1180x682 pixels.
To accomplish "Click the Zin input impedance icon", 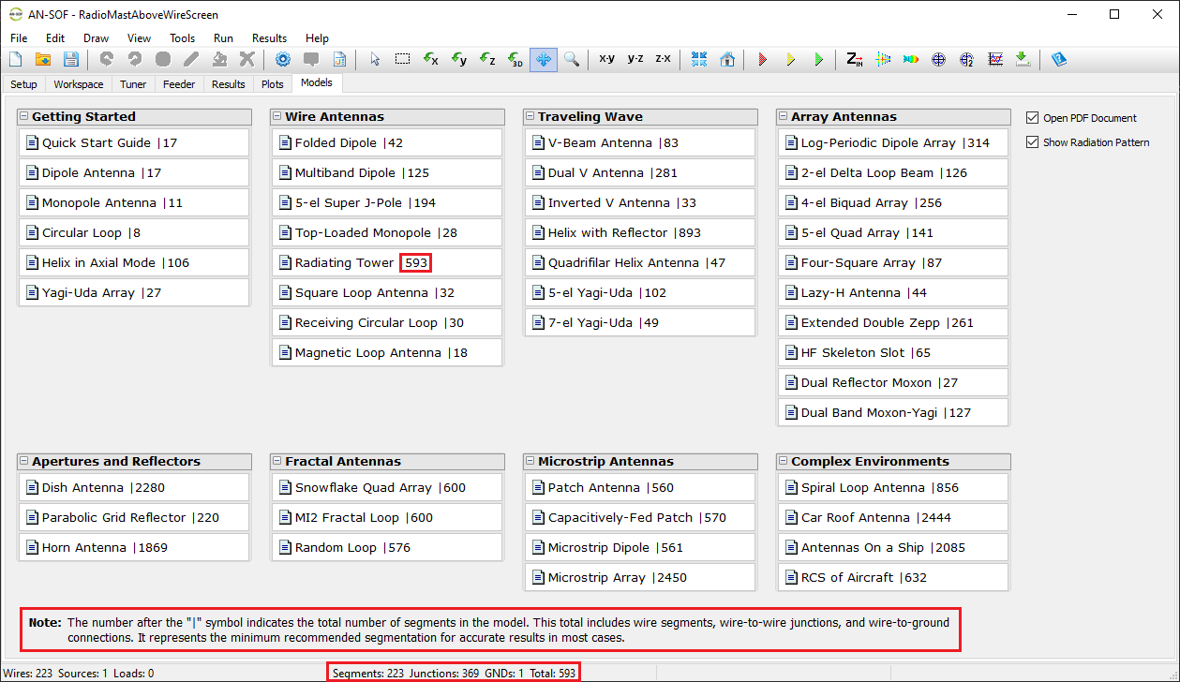I will [855, 59].
